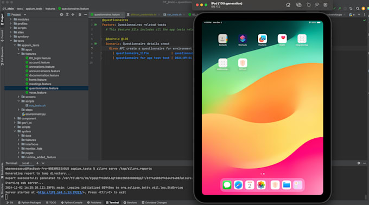Open Contacts app on iPad home screen
The height and width of the screenshot is (205, 369).
click(222, 39)
